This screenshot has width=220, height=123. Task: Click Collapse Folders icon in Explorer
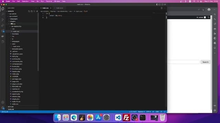coord(37,11)
